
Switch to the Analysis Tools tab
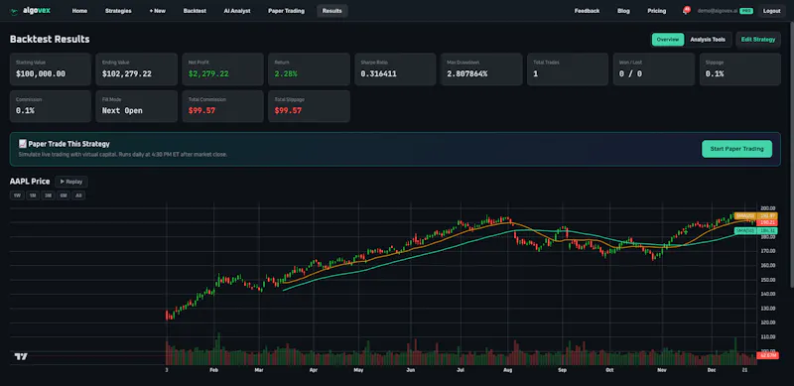(x=708, y=40)
